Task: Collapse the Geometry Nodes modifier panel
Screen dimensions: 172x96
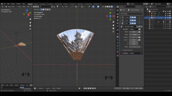Action: pos(121,23)
